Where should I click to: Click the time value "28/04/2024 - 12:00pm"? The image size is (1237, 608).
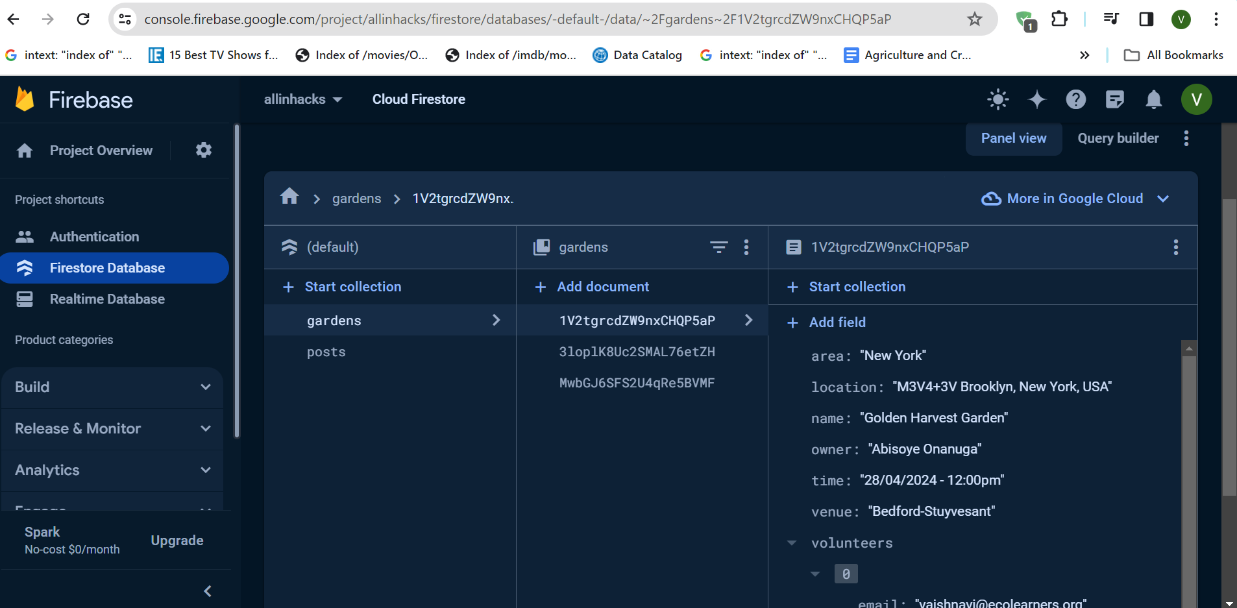[x=932, y=480]
